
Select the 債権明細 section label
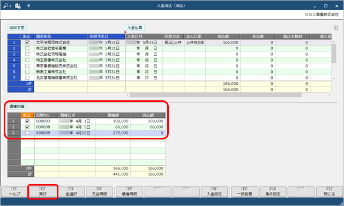17,107
